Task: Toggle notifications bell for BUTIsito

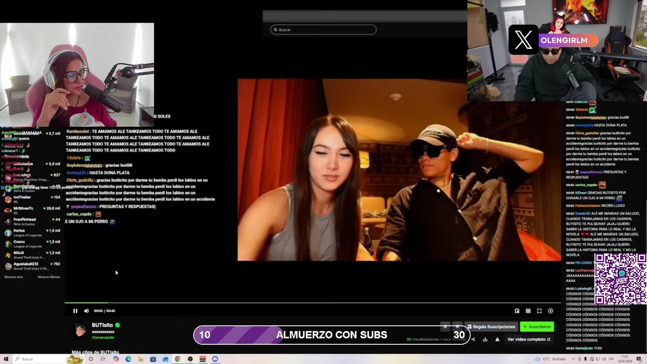Action: tap(445, 327)
